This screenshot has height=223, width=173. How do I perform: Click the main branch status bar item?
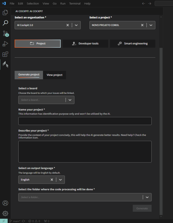(x=15, y=221)
